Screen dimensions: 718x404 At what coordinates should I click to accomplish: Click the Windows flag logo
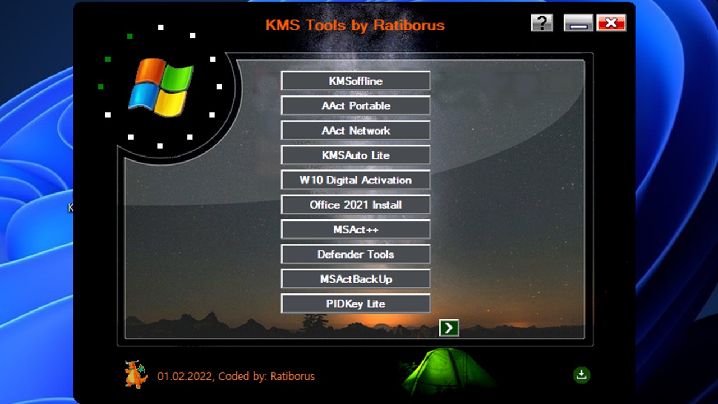pyautogui.click(x=160, y=88)
